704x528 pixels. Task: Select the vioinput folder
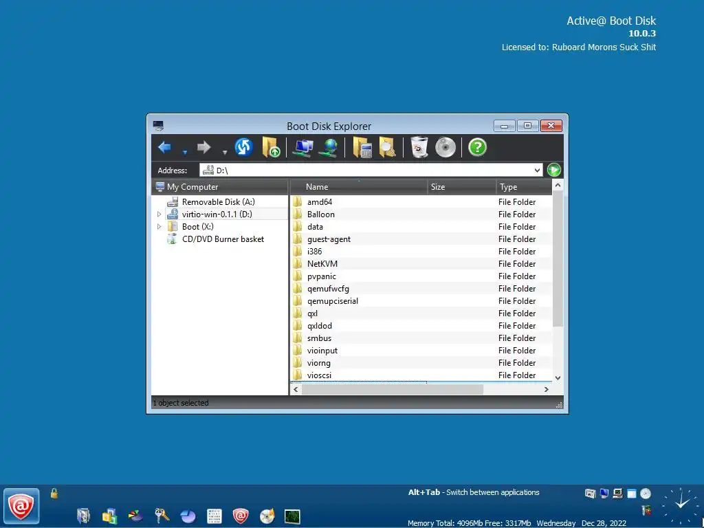[x=322, y=351]
